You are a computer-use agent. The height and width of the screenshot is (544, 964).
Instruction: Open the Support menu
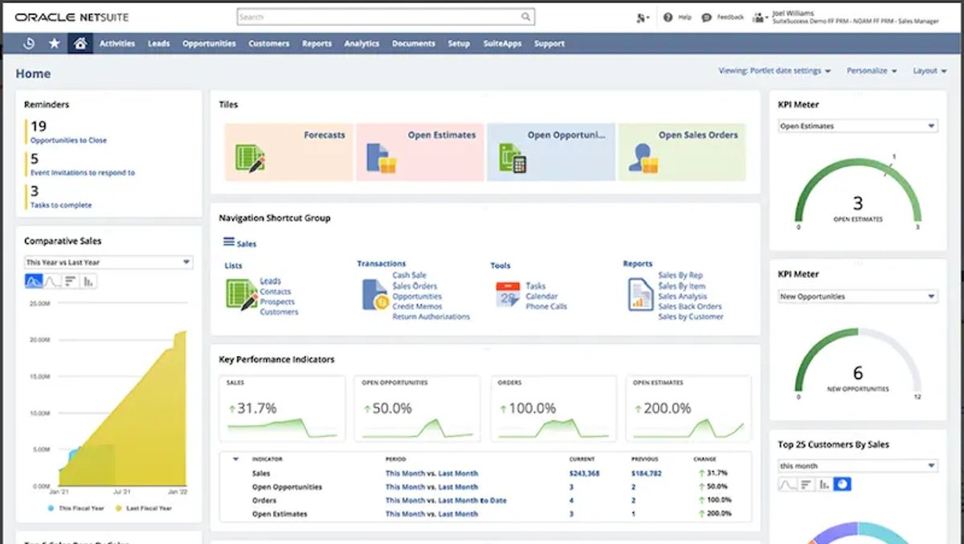point(549,43)
